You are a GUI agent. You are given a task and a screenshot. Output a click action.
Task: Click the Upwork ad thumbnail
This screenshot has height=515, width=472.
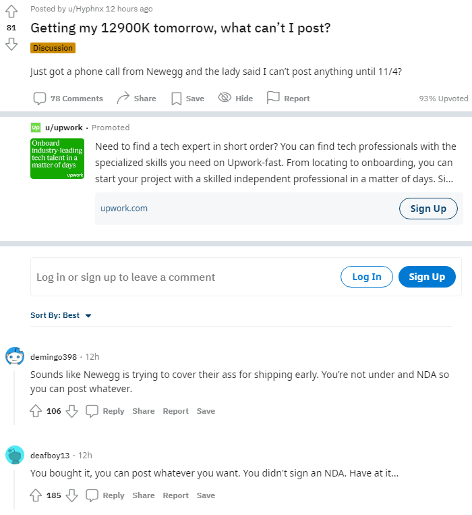coord(57,159)
